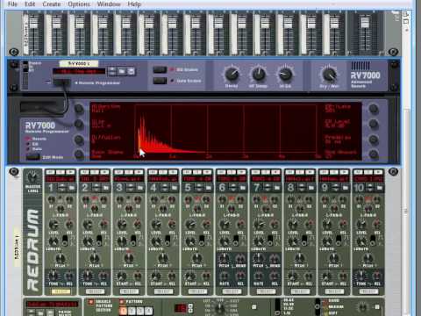421x316 pixels.
Task: Click the knob next to ER Level parameter
Action: pyautogui.click(x=374, y=124)
